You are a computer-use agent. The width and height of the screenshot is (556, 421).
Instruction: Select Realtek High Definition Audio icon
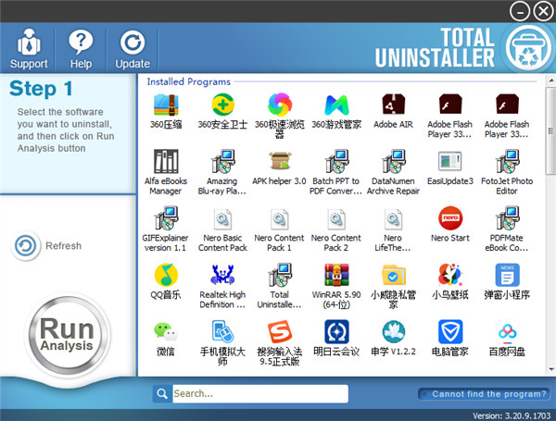click(x=222, y=275)
